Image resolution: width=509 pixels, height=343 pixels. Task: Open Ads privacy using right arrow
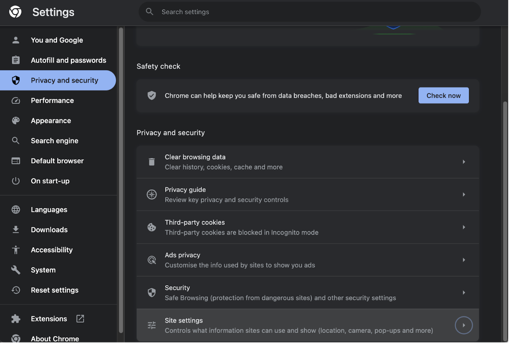tap(464, 260)
